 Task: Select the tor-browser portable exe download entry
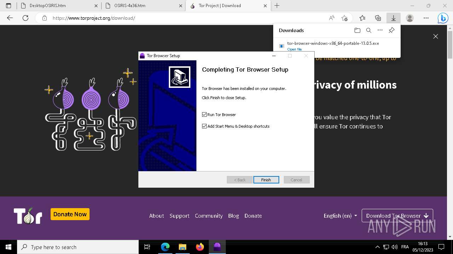337,46
